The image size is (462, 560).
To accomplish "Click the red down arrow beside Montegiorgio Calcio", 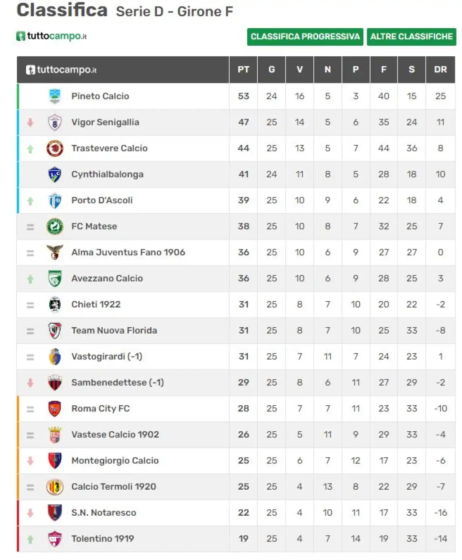I will [x=30, y=461].
